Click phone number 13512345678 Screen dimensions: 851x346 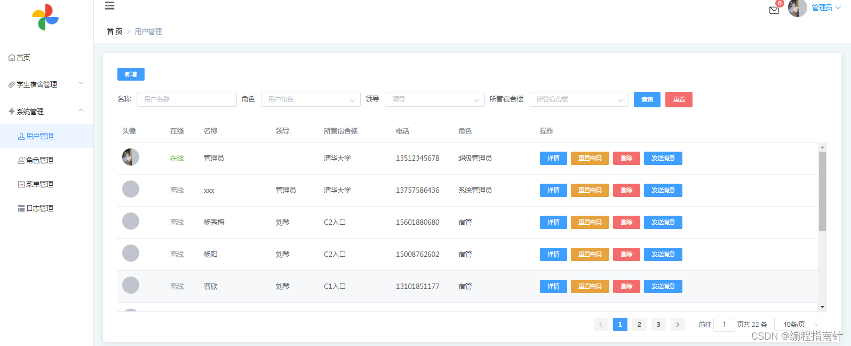click(x=418, y=158)
